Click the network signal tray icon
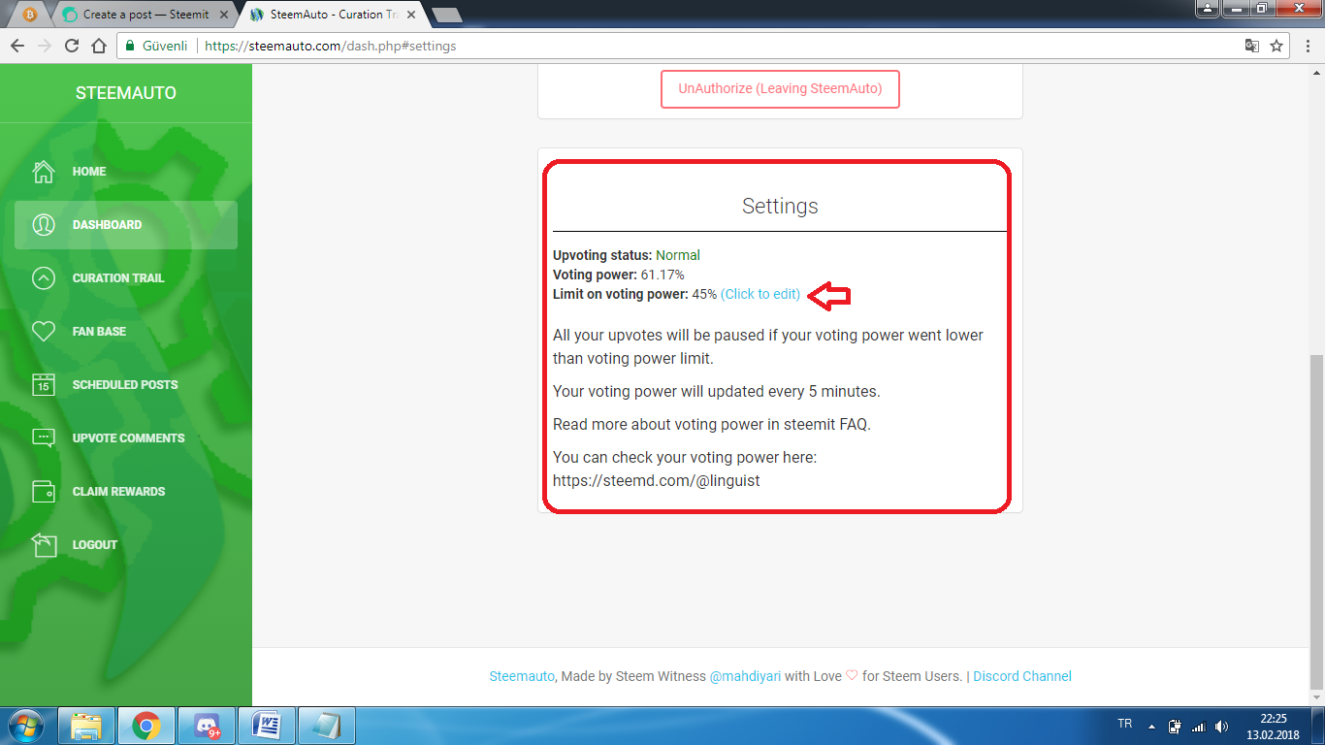 tap(1198, 726)
